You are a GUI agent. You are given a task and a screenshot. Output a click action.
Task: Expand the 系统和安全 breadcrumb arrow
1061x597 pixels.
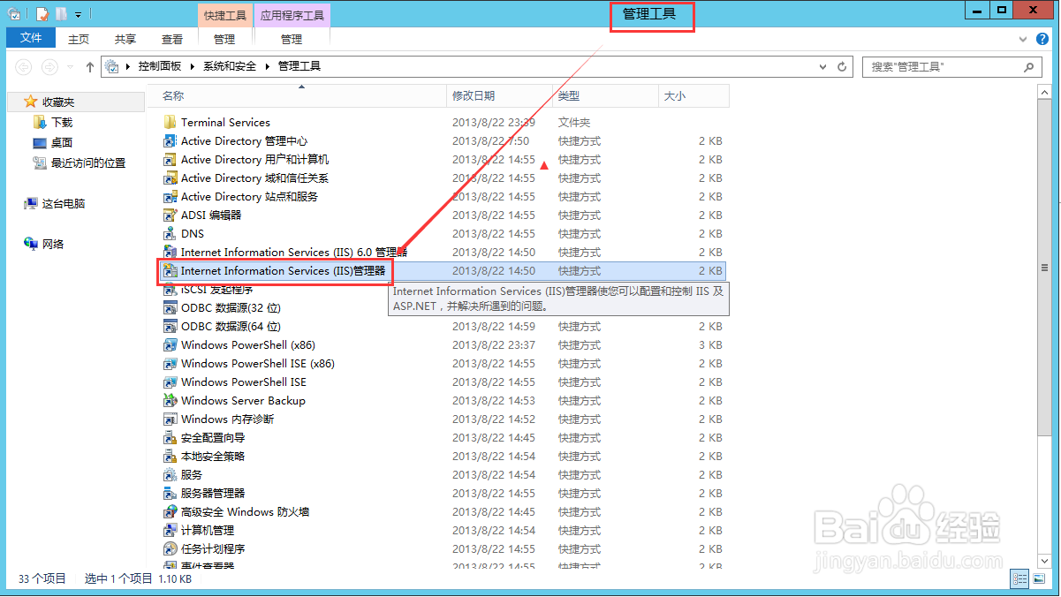tap(267, 66)
